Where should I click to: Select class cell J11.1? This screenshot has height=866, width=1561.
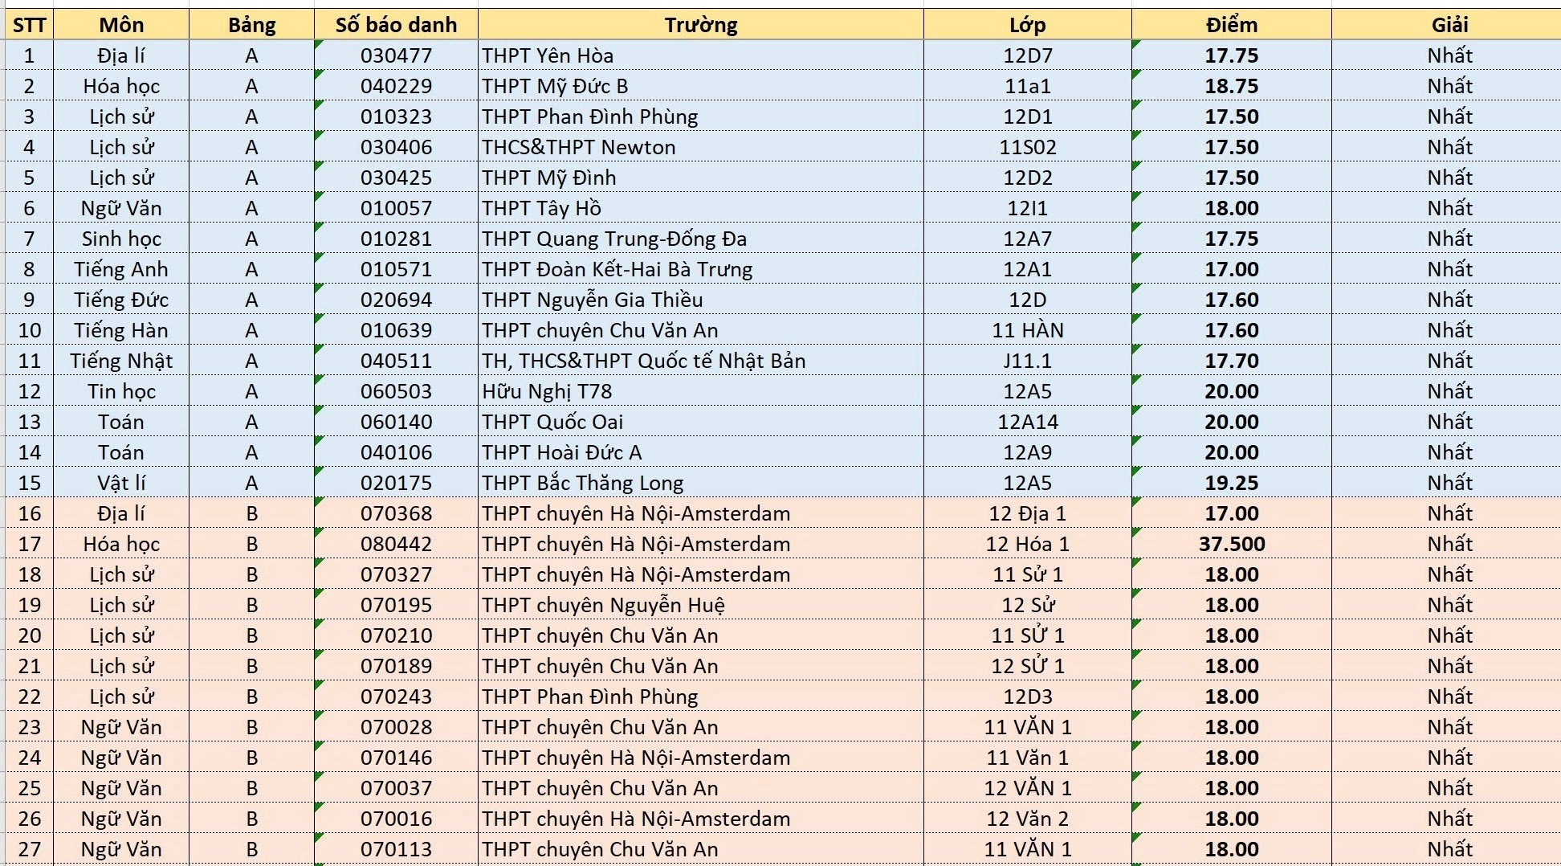pos(1027,361)
